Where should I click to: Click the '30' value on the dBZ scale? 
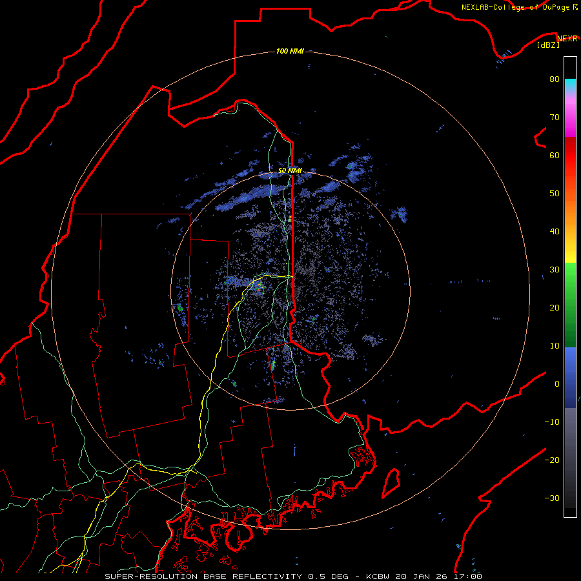(555, 270)
